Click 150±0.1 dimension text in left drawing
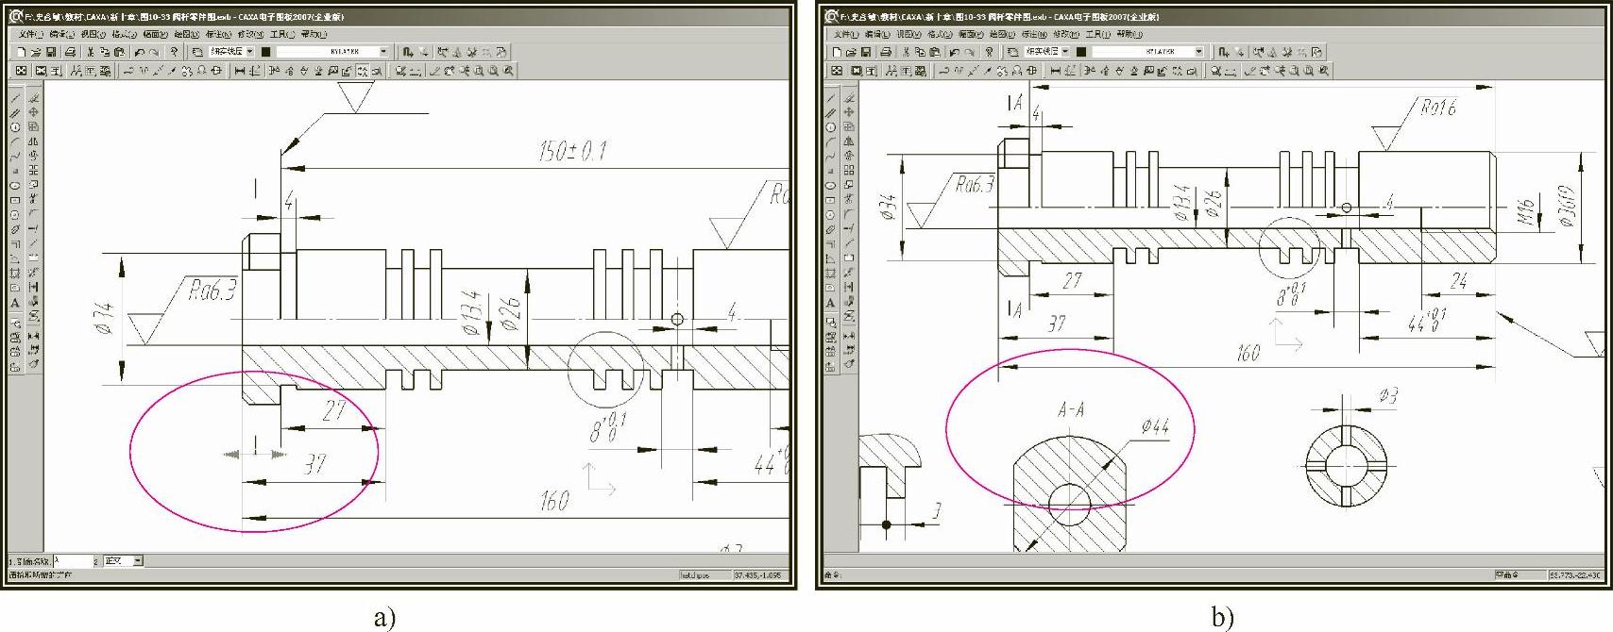This screenshot has height=632, width=1613. [x=572, y=151]
